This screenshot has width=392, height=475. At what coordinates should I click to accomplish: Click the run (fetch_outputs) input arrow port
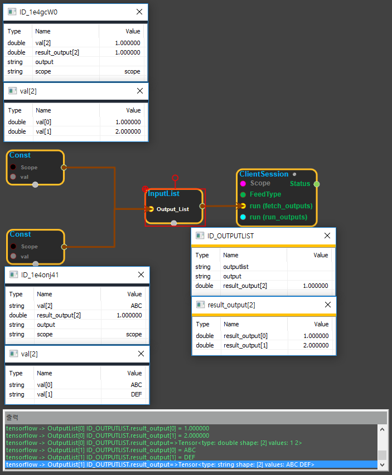pyautogui.click(x=243, y=205)
